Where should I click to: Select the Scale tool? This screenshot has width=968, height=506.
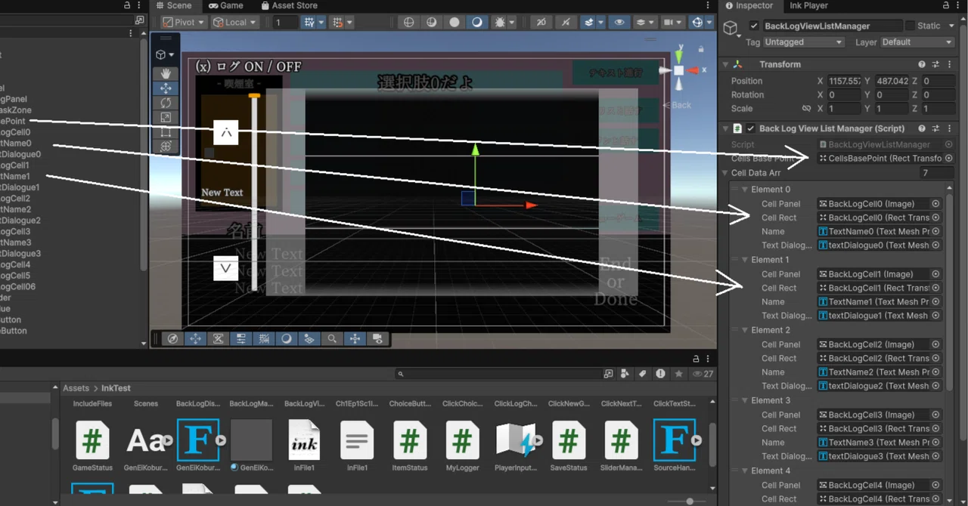coord(166,117)
